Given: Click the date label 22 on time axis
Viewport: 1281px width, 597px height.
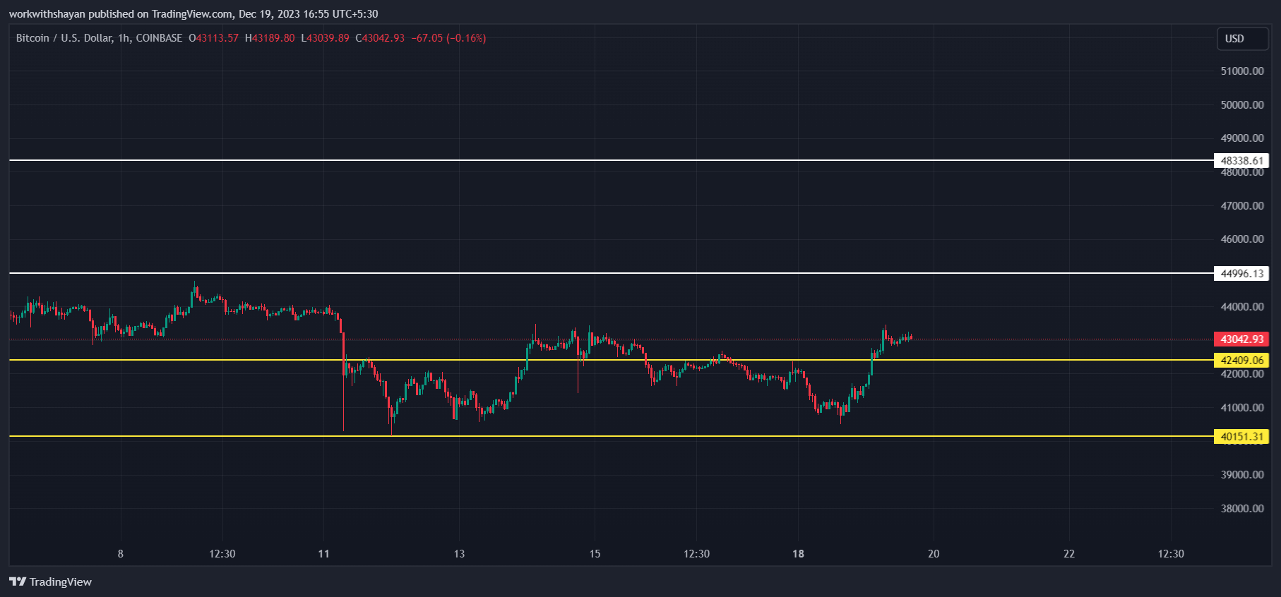Looking at the screenshot, I should tap(1070, 554).
